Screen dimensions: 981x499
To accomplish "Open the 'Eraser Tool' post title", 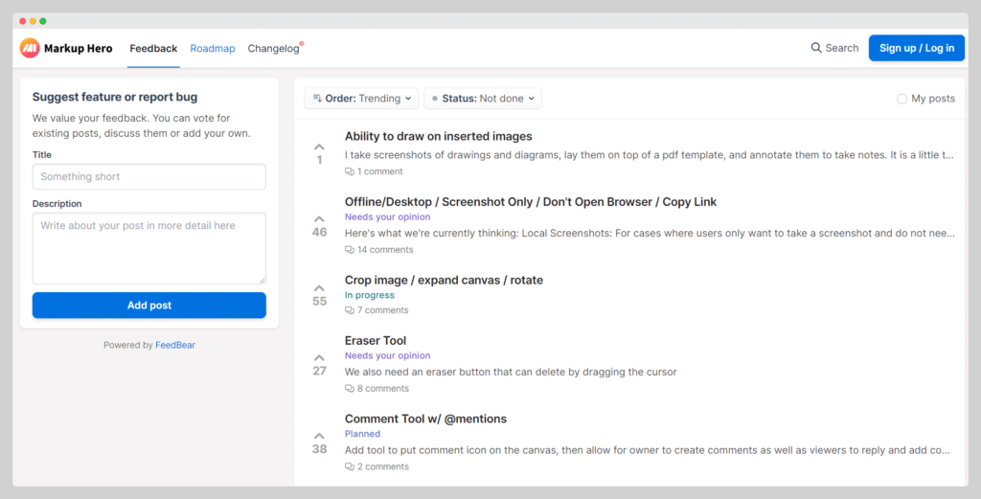I will pos(376,341).
